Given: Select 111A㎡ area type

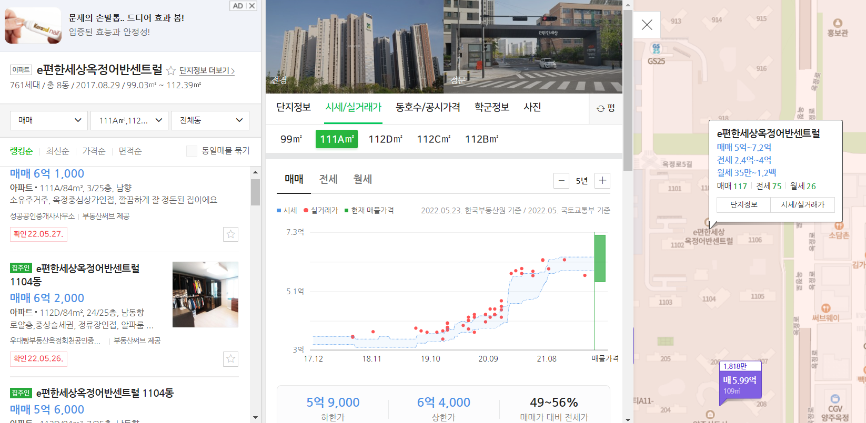Looking at the screenshot, I should [x=337, y=139].
